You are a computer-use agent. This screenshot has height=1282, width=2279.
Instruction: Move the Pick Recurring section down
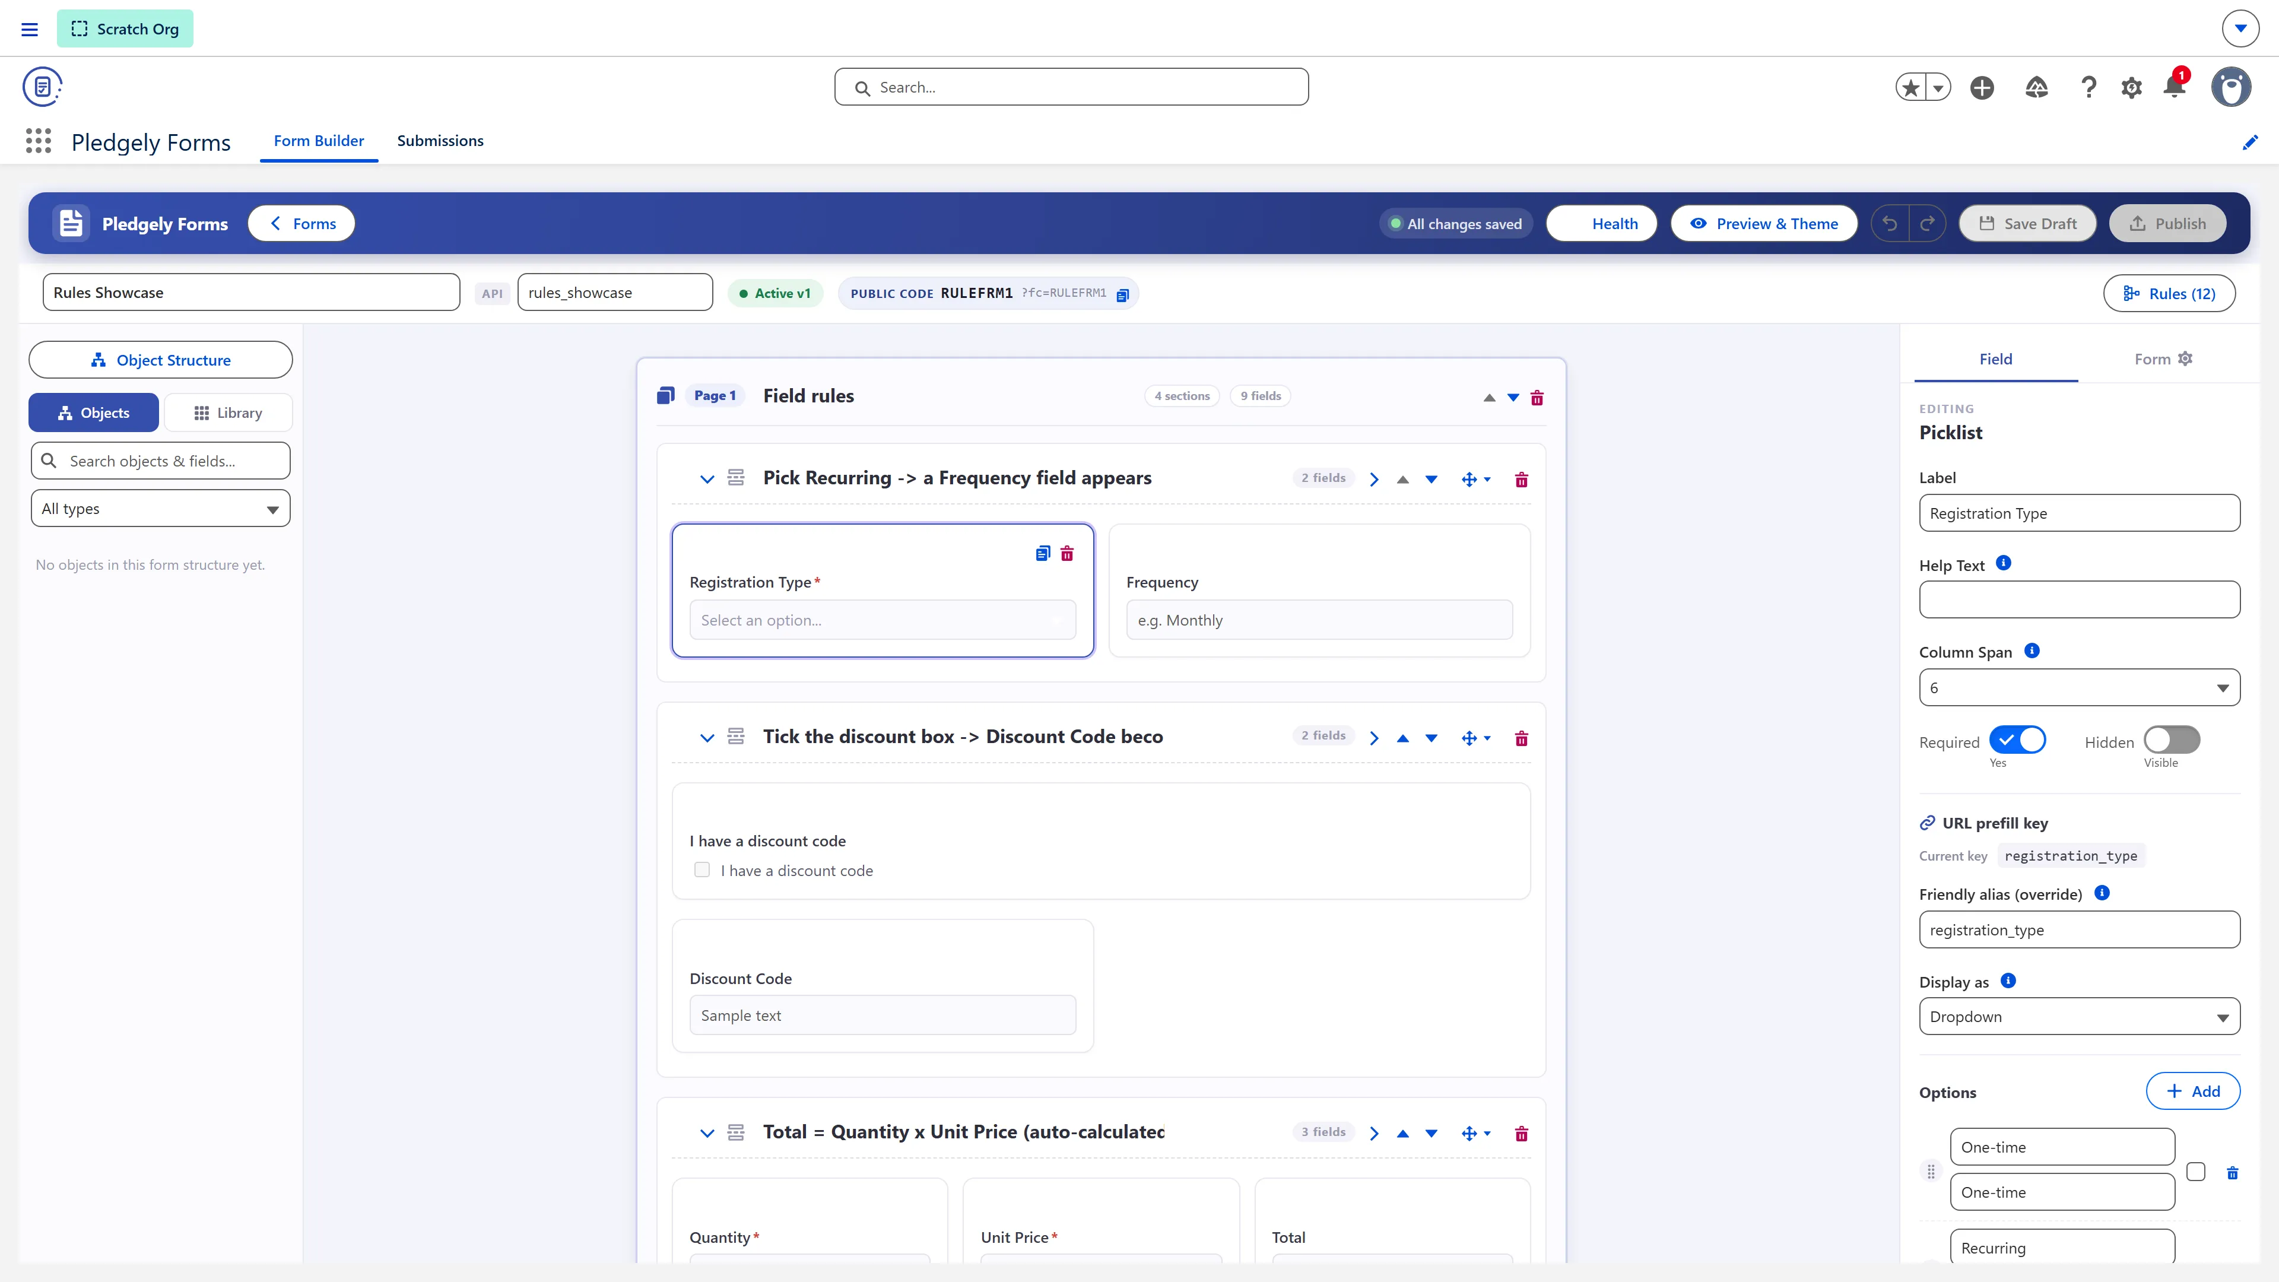tap(1430, 480)
